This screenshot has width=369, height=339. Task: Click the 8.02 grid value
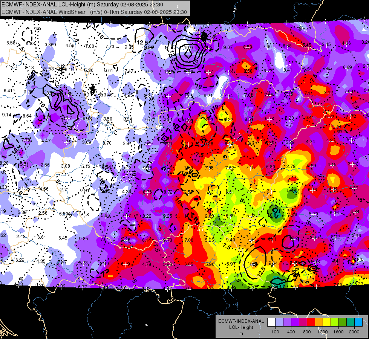[335, 237]
